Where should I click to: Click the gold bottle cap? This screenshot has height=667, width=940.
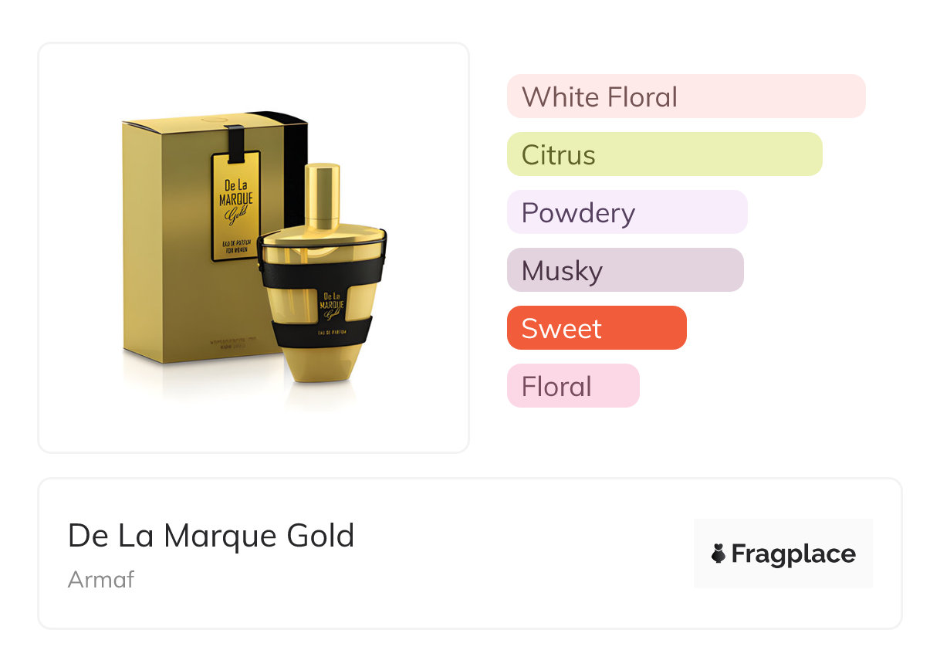pos(323,195)
